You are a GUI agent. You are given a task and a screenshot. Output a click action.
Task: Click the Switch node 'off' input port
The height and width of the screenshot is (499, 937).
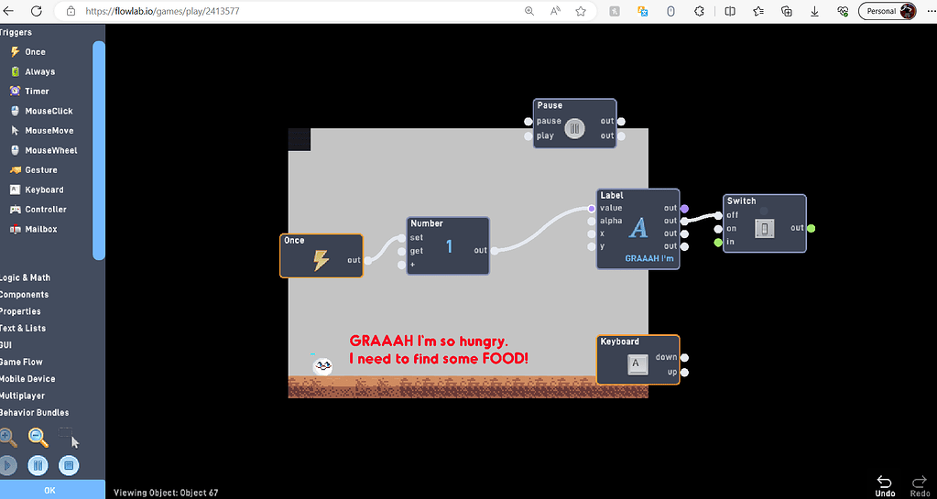(718, 215)
